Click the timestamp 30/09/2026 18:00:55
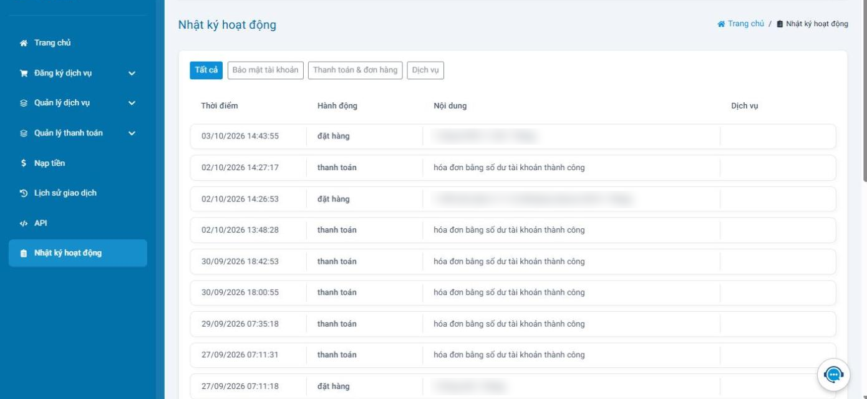Viewport: 867px width, 399px height. point(240,292)
